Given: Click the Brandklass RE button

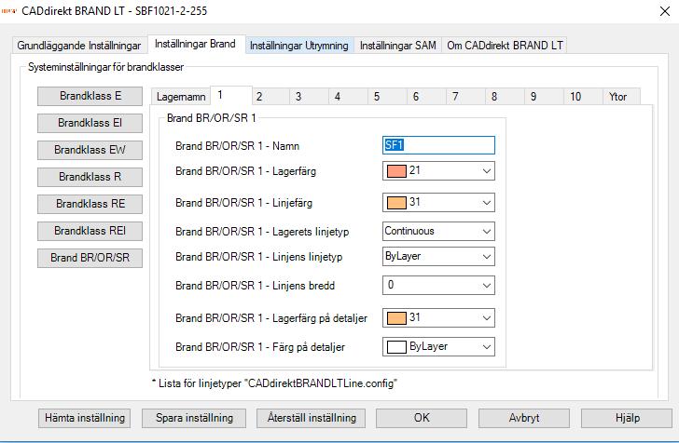Looking at the screenshot, I should coord(90,204).
